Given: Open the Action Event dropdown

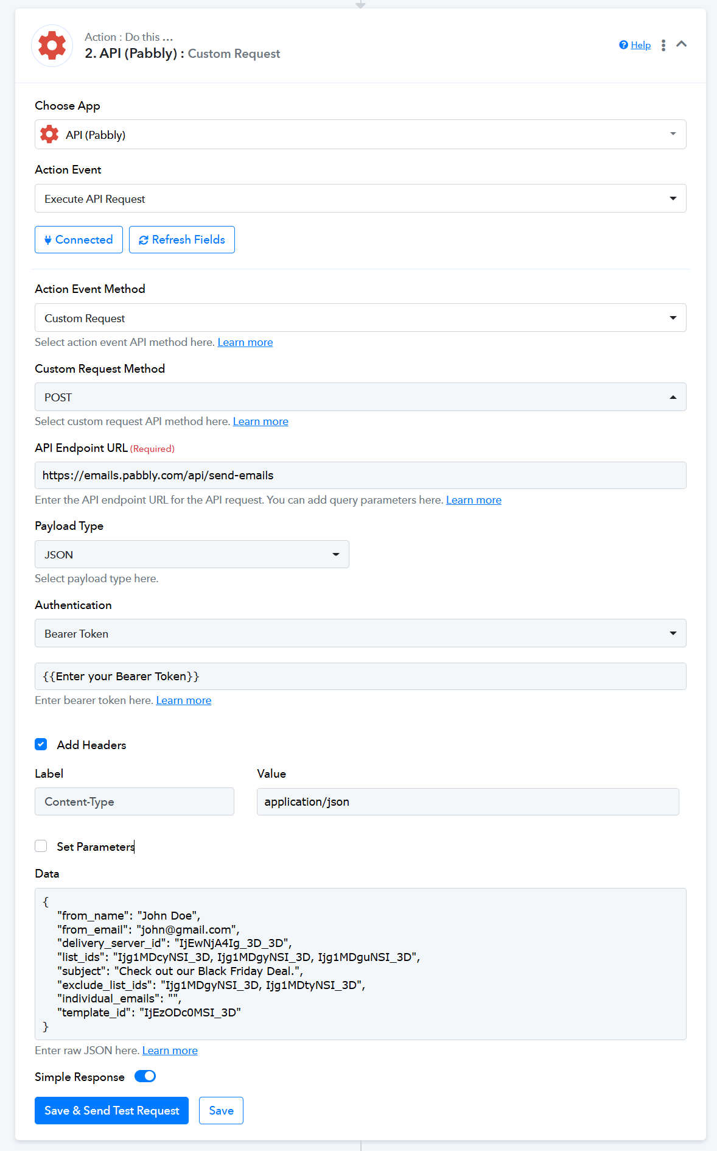Looking at the screenshot, I should 360,199.
